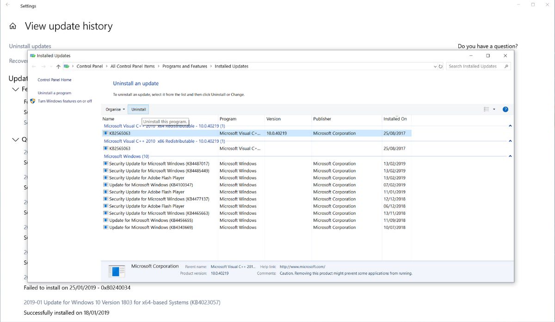The height and width of the screenshot is (322, 555).
Task: Click the refresh button beside the address bar
Action: tap(440, 67)
